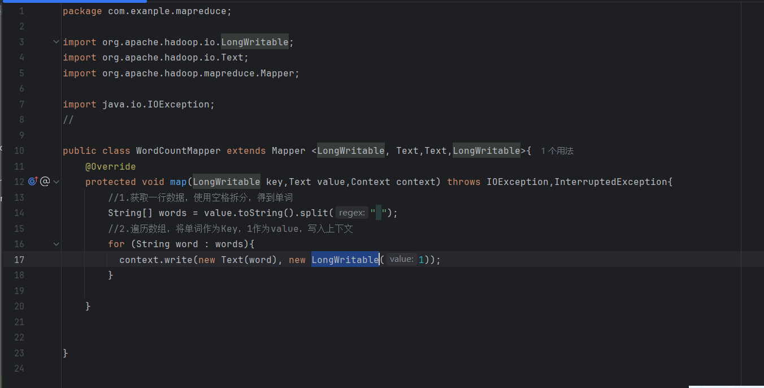
Task: Collapse the map method via line 12 chevron
Action: click(55, 181)
